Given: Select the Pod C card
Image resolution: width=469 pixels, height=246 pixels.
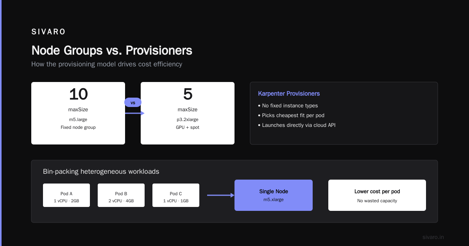Looking at the screenshot, I should click(176, 195).
